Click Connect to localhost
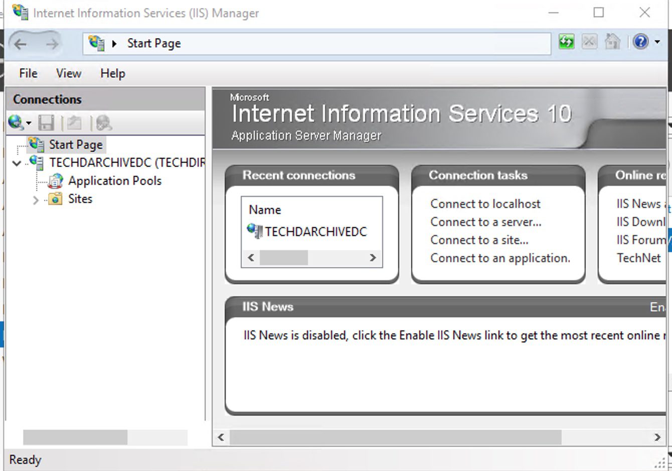The width and height of the screenshot is (672, 471). click(485, 204)
